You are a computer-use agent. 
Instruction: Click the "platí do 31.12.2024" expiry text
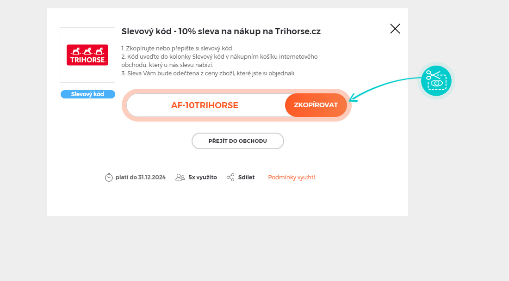[x=140, y=177]
